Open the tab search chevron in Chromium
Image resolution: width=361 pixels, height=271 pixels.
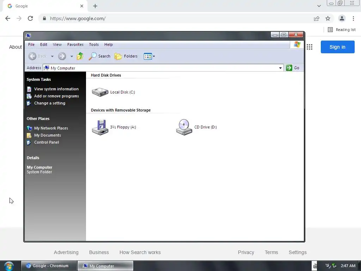319,6
